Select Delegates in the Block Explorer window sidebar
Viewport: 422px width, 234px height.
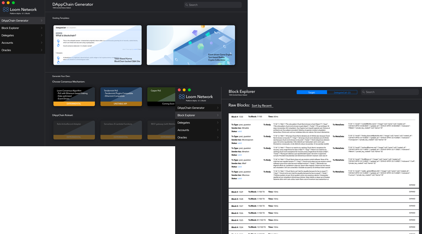(x=198, y=122)
